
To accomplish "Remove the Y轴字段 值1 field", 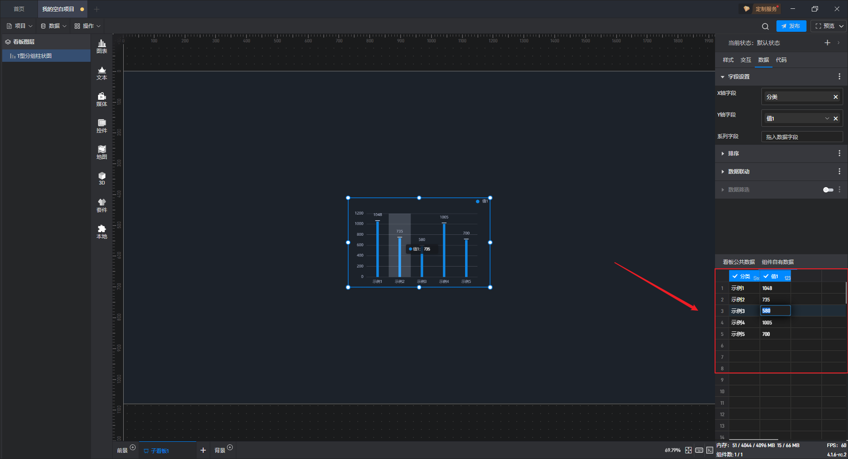I will pos(836,118).
